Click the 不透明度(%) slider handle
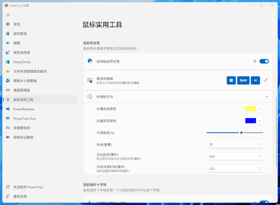280x205 pixels. tap(241, 133)
